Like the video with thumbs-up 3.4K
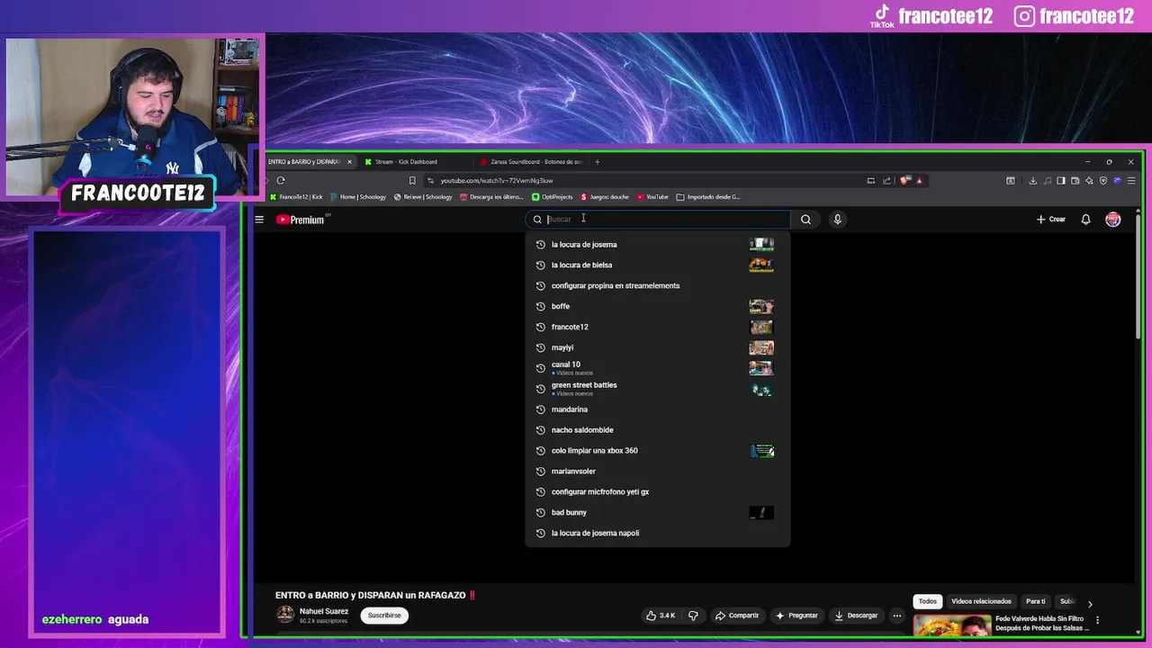Image resolution: width=1152 pixels, height=648 pixels. pos(661,616)
